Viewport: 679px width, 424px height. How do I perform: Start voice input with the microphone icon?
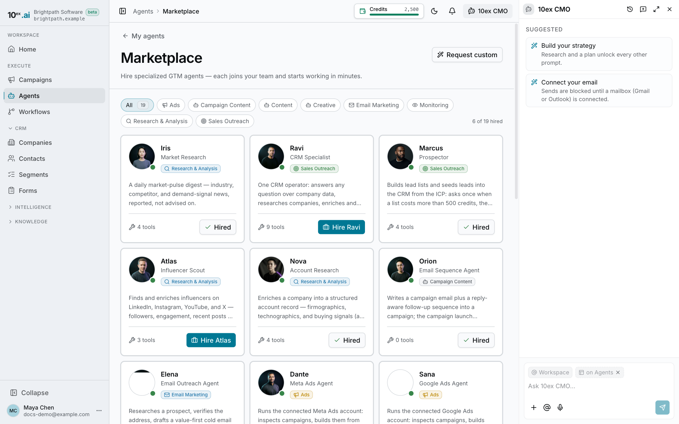(x=560, y=408)
